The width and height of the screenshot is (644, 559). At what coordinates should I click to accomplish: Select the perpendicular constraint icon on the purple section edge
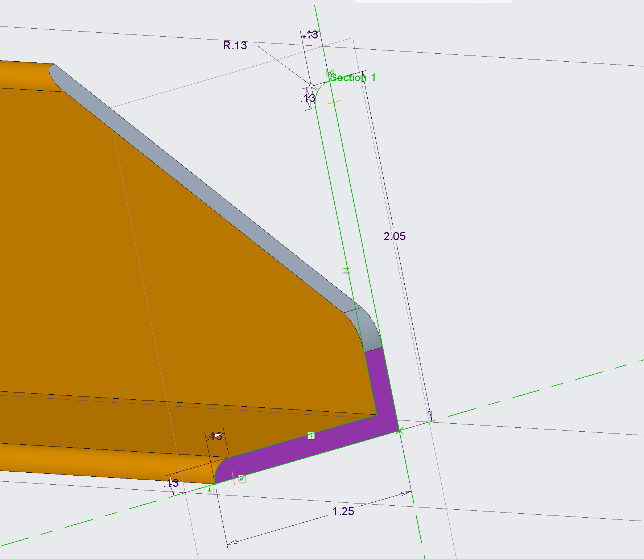(311, 436)
